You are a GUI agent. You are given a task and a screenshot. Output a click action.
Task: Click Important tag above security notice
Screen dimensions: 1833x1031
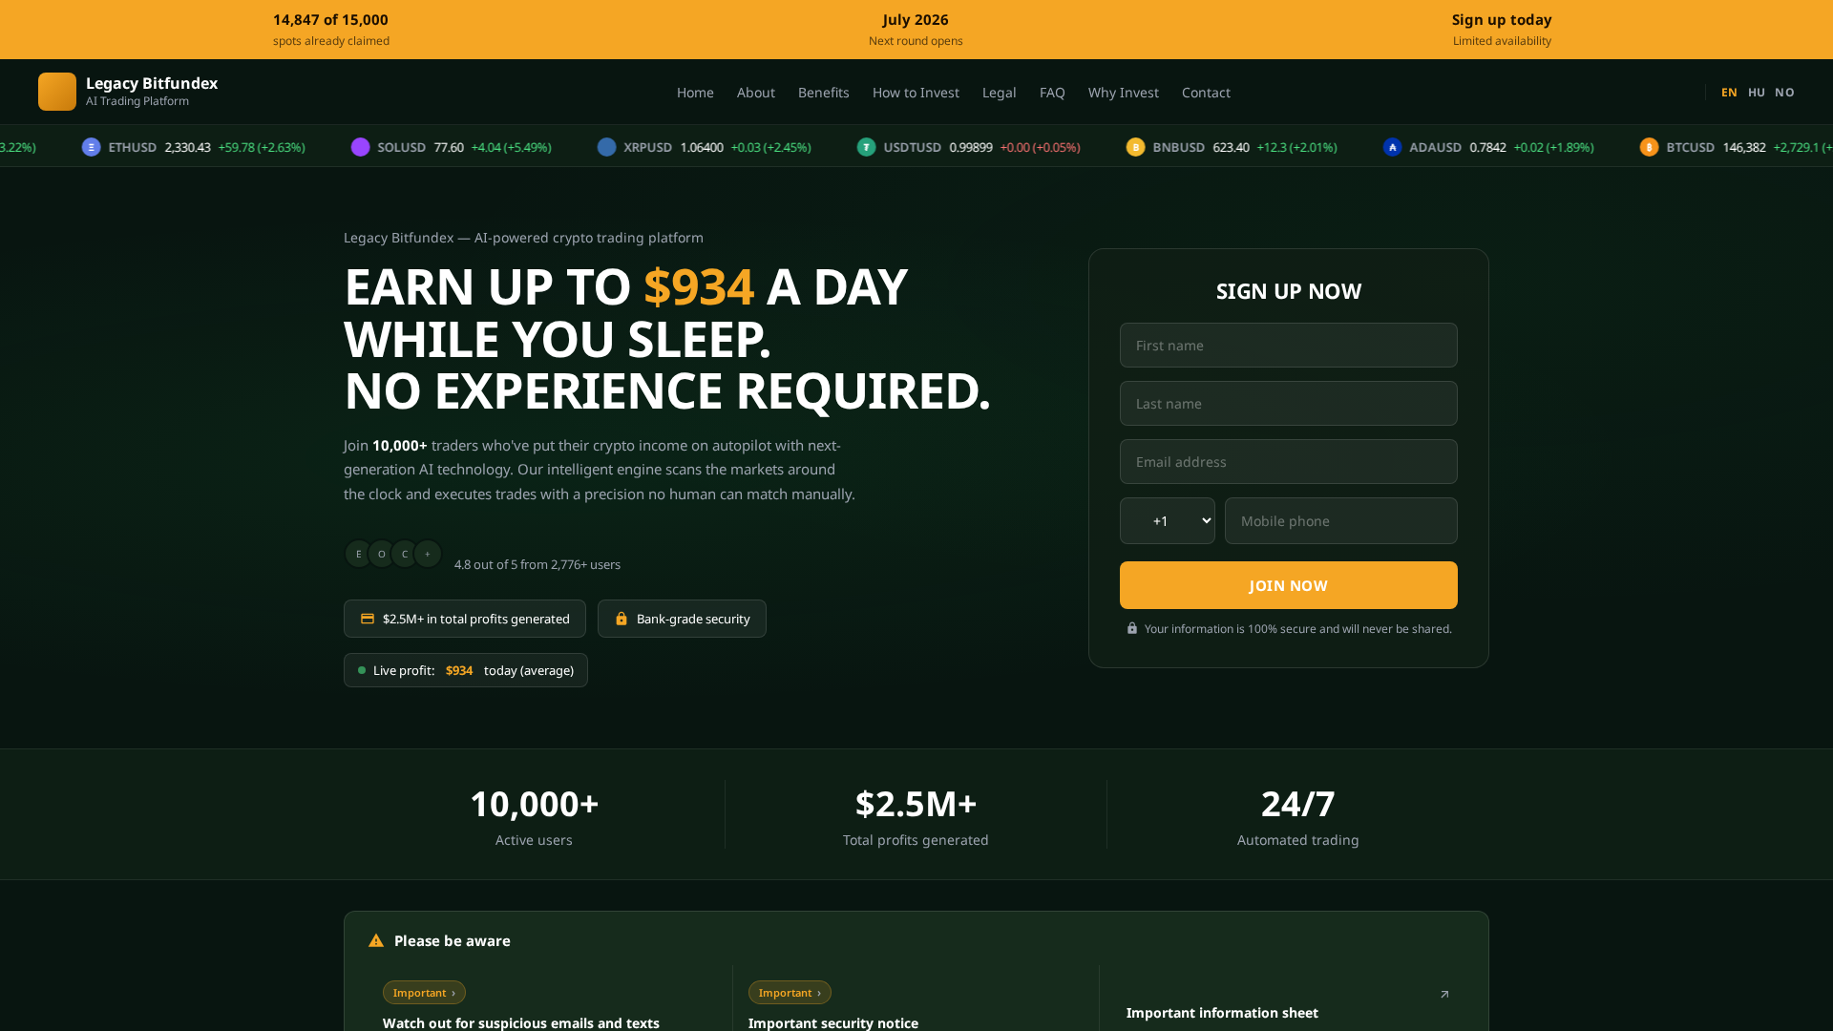click(790, 993)
